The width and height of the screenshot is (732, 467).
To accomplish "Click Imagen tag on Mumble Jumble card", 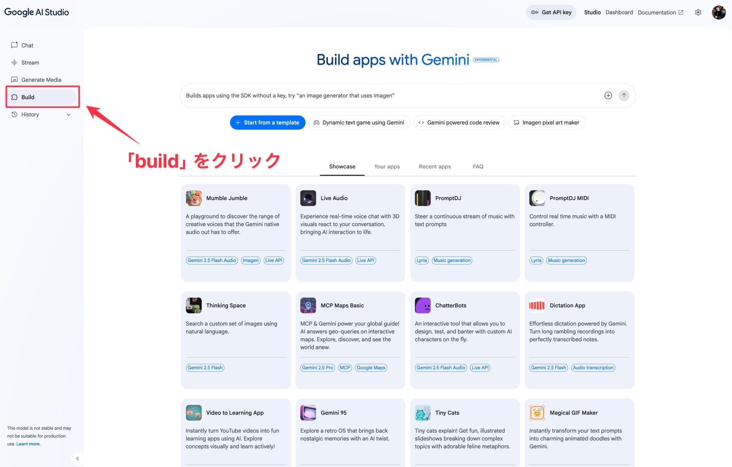I will click(x=250, y=260).
